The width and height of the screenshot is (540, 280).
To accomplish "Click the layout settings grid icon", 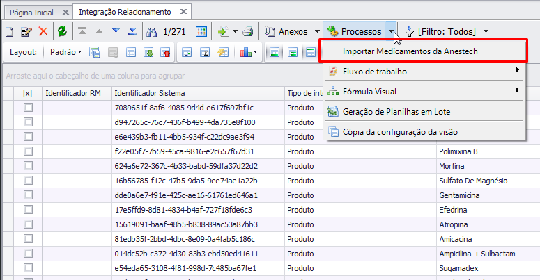I will (x=113, y=53).
